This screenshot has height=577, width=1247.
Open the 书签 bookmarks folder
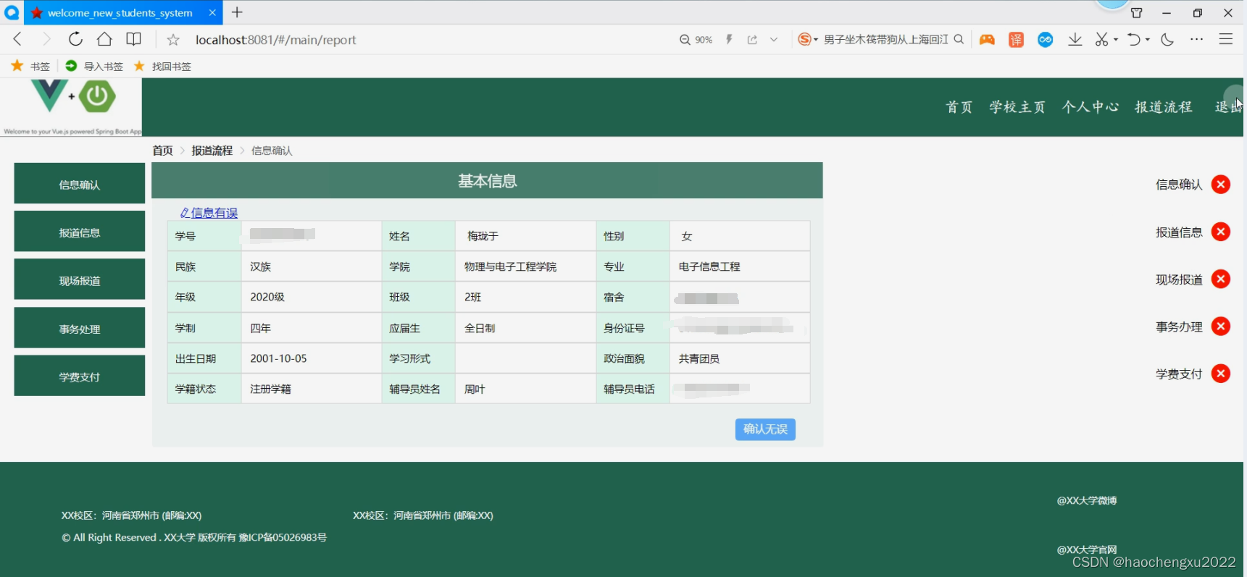tap(30, 66)
